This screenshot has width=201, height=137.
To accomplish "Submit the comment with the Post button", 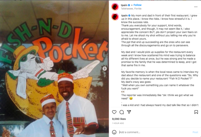I will click(x=195, y=132).
